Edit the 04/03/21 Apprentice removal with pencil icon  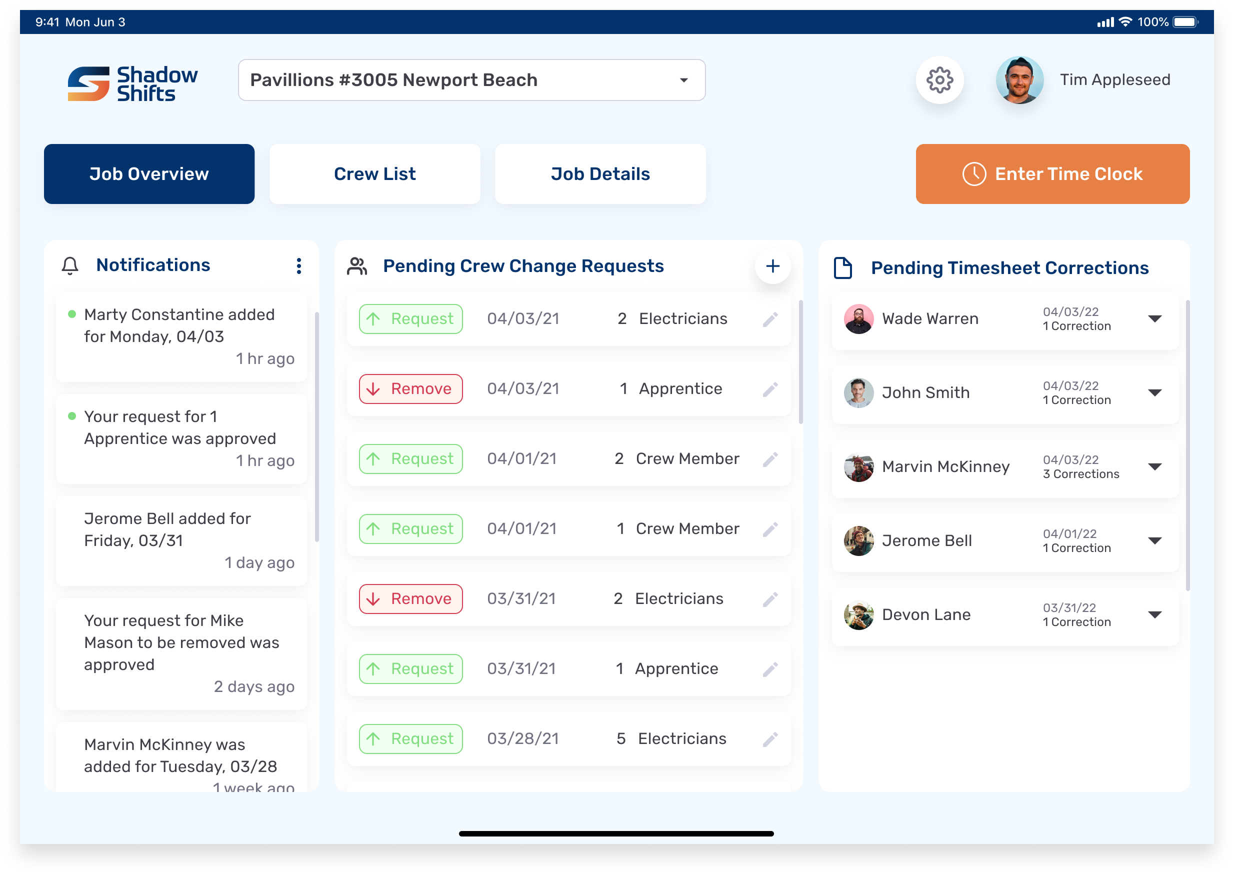click(x=770, y=388)
